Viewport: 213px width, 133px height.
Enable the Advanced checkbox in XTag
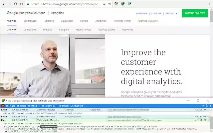pos(72,106)
